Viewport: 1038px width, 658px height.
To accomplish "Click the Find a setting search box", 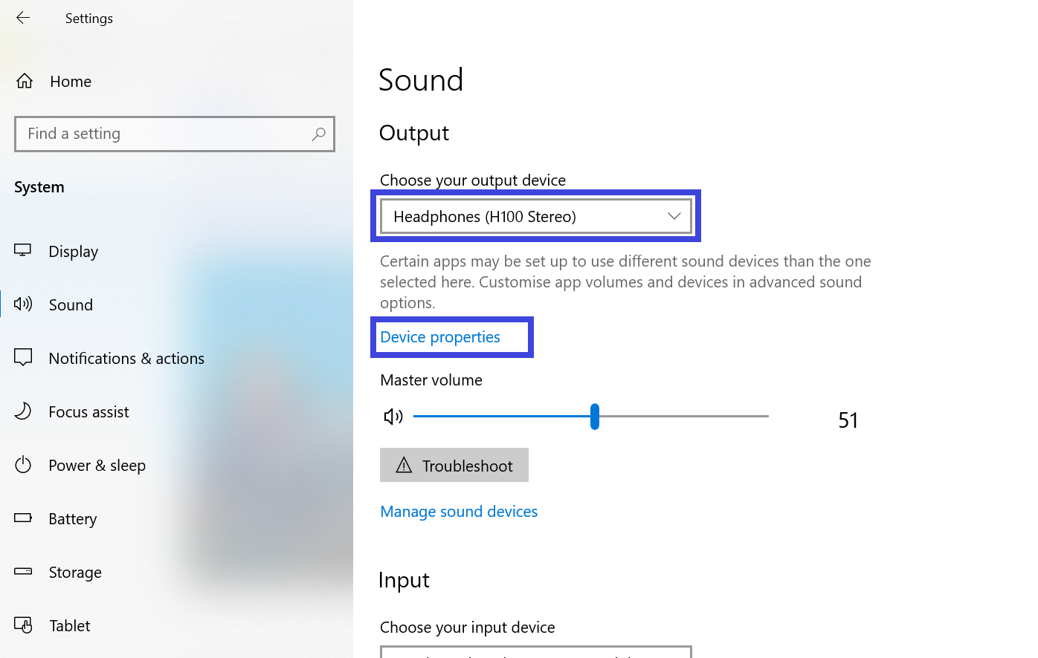I will [x=164, y=134].
